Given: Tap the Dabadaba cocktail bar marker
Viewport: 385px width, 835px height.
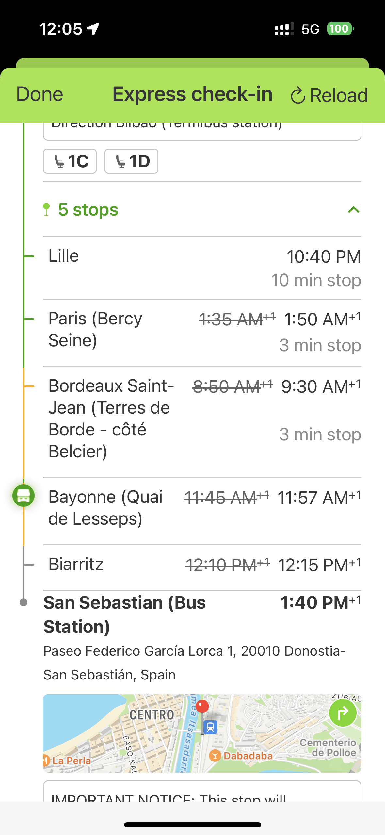Looking at the screenshot, I should click(215, 756).
